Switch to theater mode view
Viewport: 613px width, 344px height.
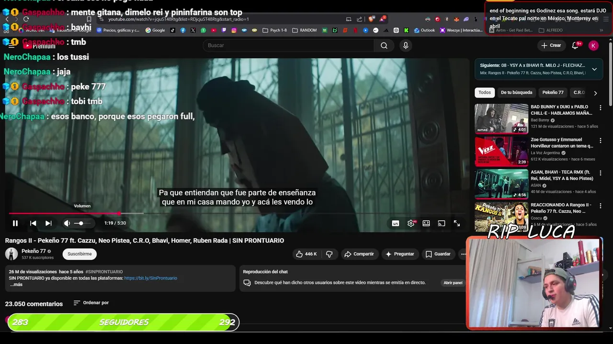tap(426, 223)
